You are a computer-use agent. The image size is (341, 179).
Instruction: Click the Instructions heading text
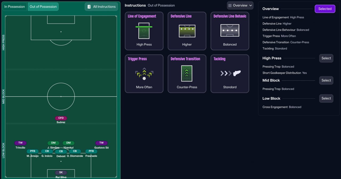click(x=135, y=5)
